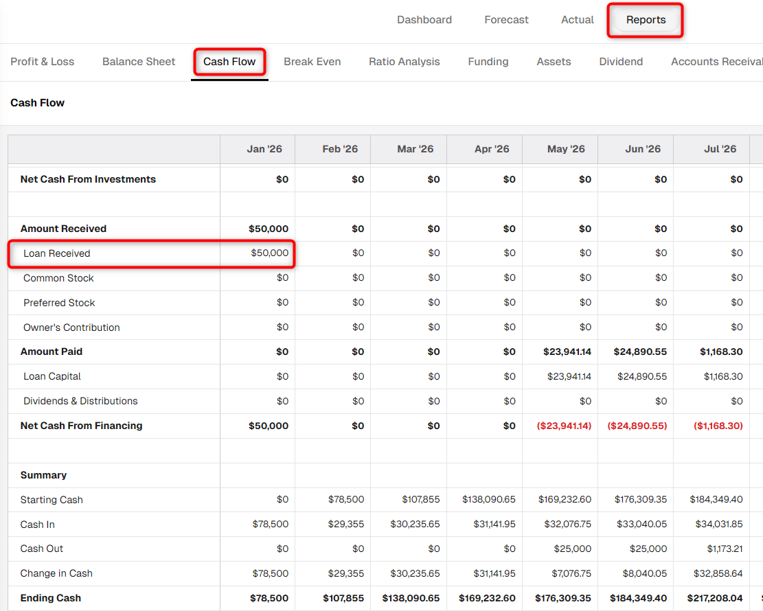Screen dimensions: 763x611
Task: Open the Dashboard top navigation tab
Action: (x=424, y=20)
